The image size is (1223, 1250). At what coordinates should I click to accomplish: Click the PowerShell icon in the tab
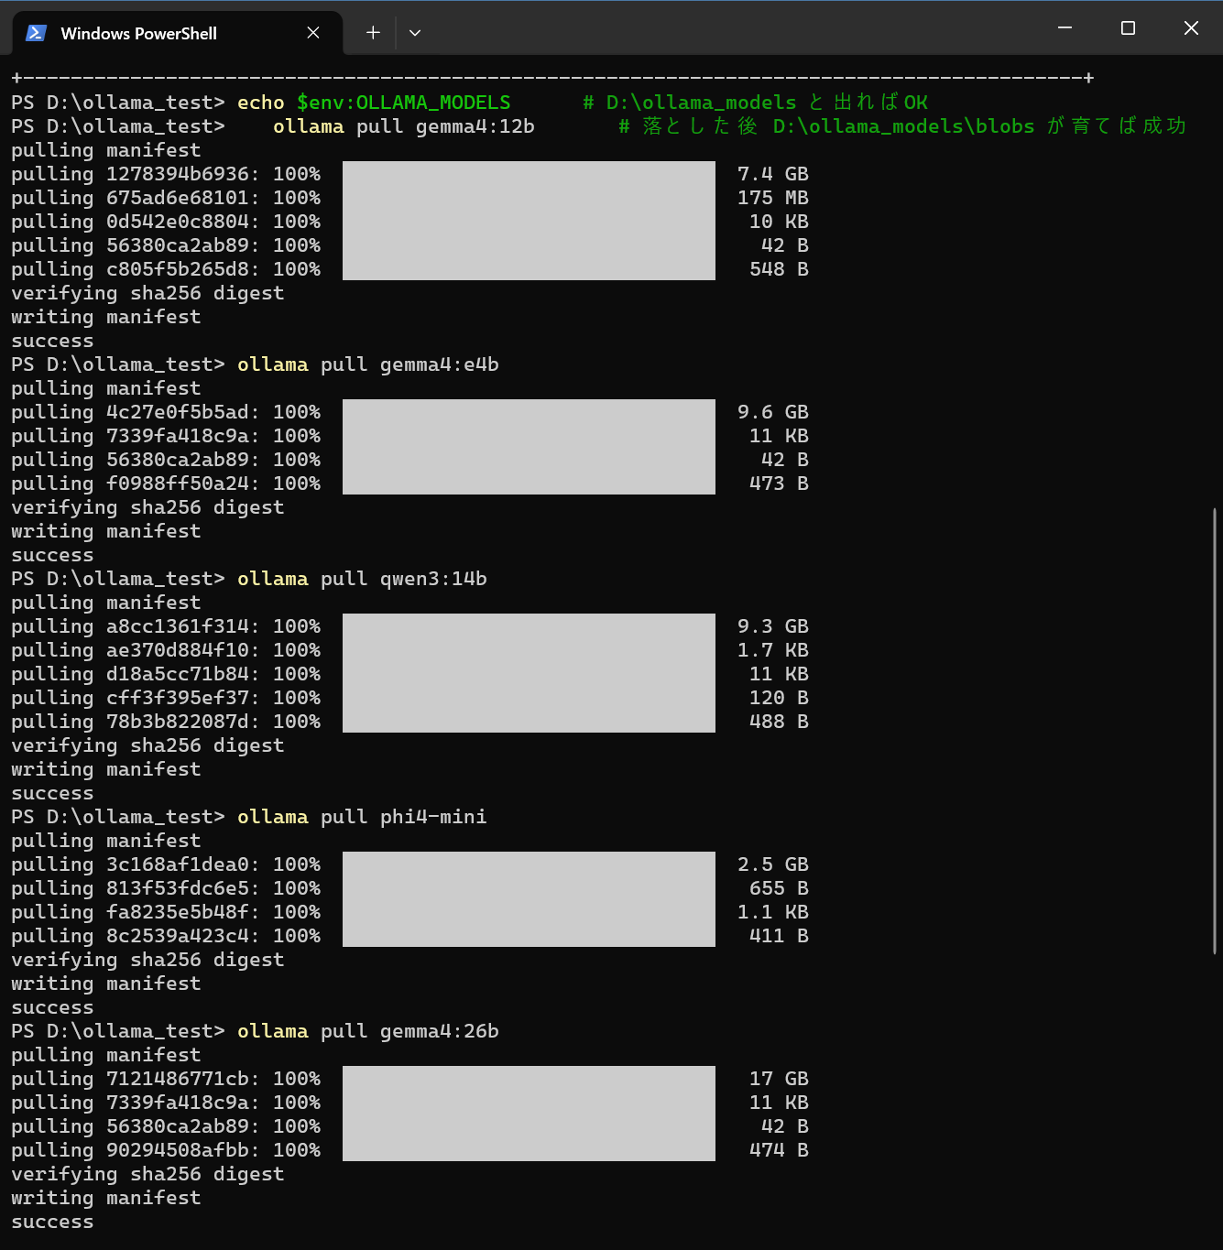point(36,33)
